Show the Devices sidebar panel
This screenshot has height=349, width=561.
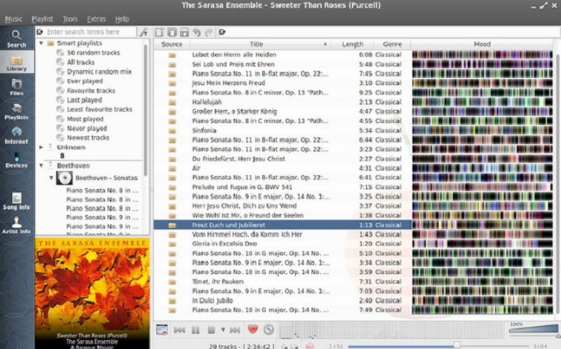(x=16, y=159)
